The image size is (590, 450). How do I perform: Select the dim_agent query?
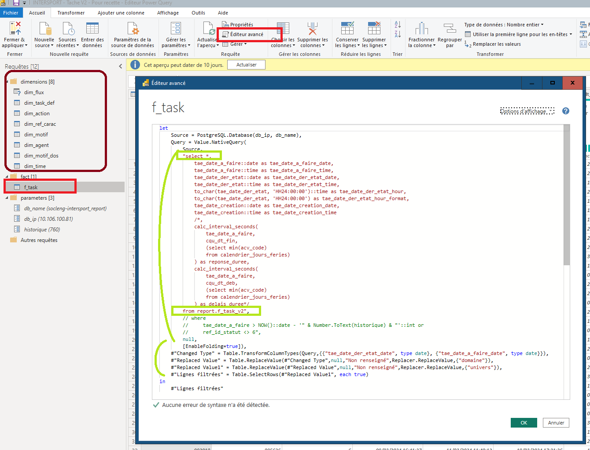tap(36, 145)
